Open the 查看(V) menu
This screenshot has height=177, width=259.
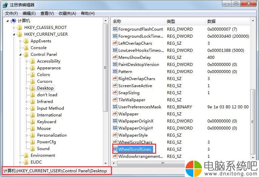tap(47, 13)
